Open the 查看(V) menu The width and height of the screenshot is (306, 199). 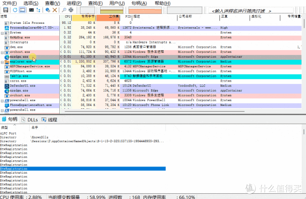53,3
